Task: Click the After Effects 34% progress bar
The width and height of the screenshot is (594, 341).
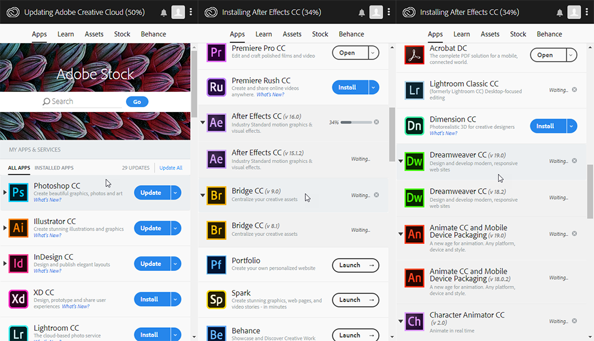Action: pos(355,122)
